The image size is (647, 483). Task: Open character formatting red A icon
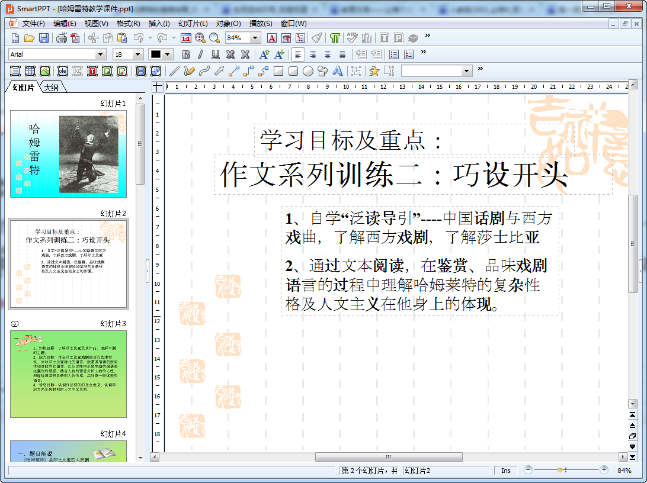click(x=272, y=38)
